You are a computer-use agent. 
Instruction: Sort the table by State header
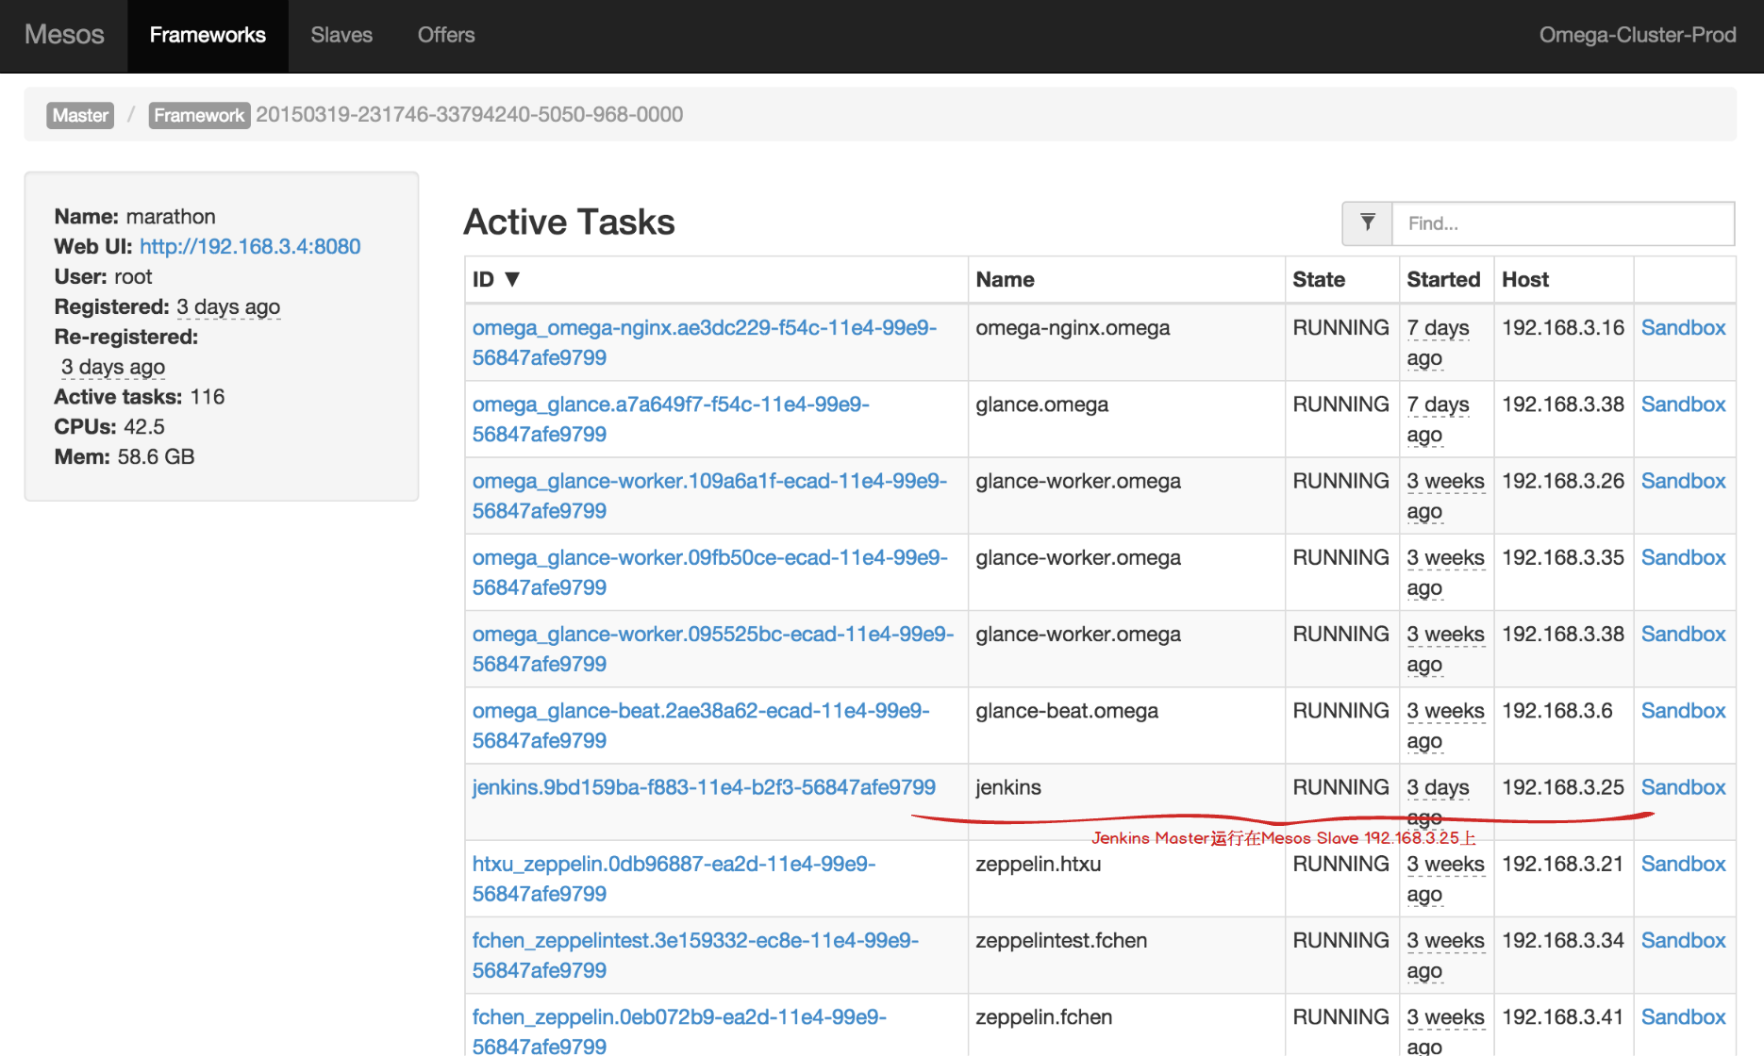(1319, 279)
